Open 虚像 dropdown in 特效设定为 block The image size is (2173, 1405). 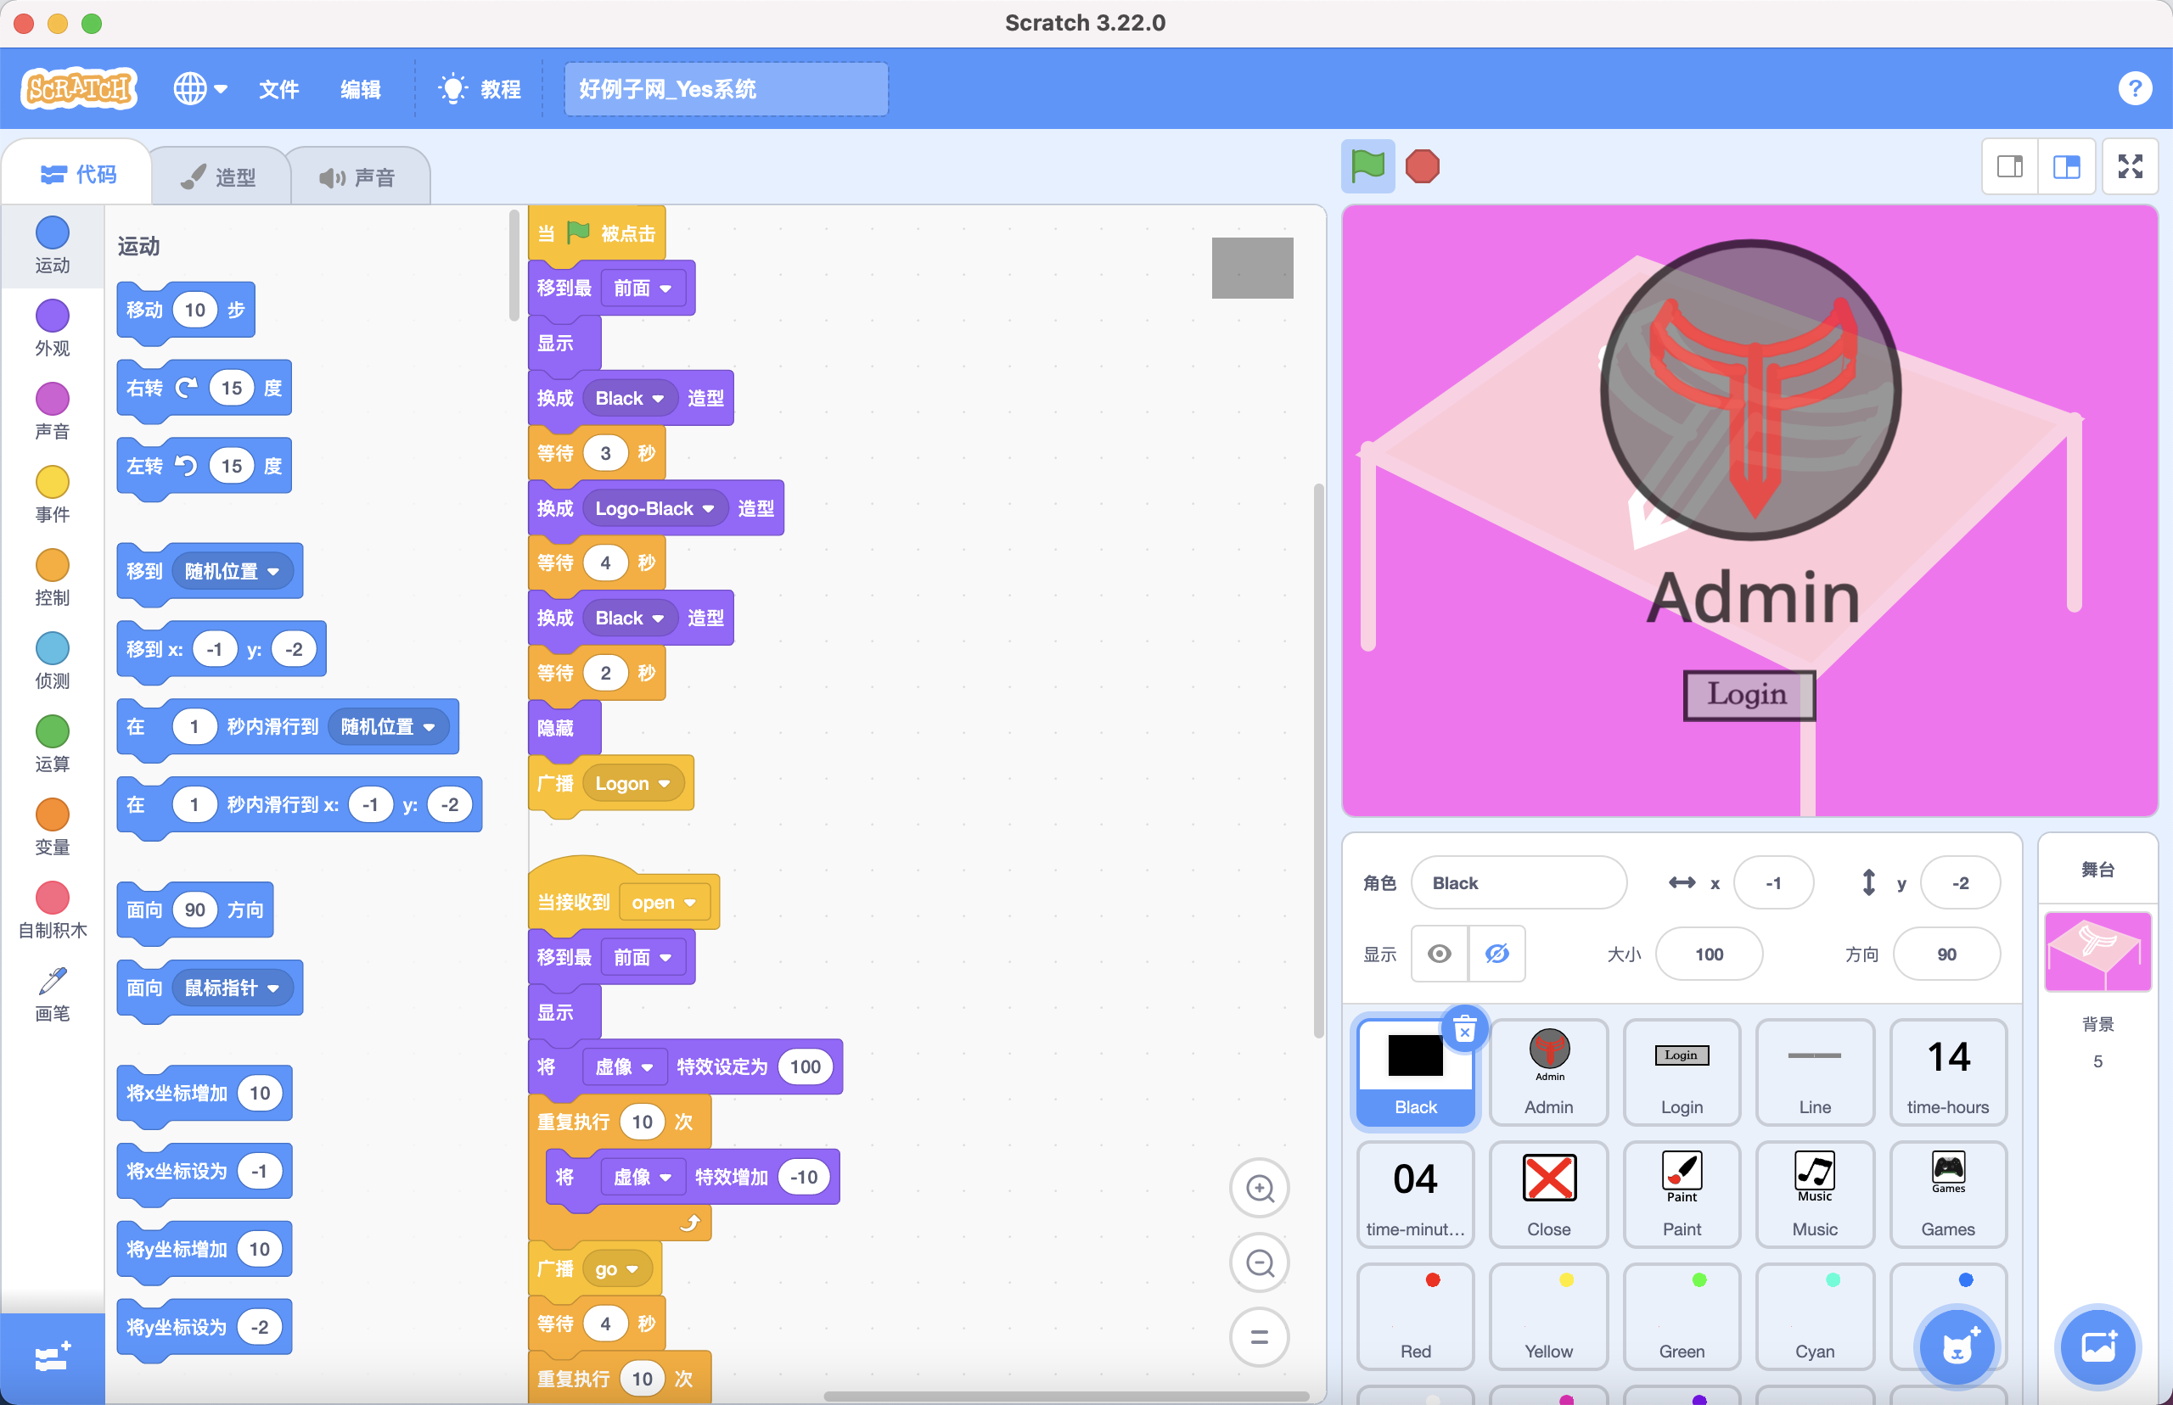pyautogui.click(x=623, y=1066)
